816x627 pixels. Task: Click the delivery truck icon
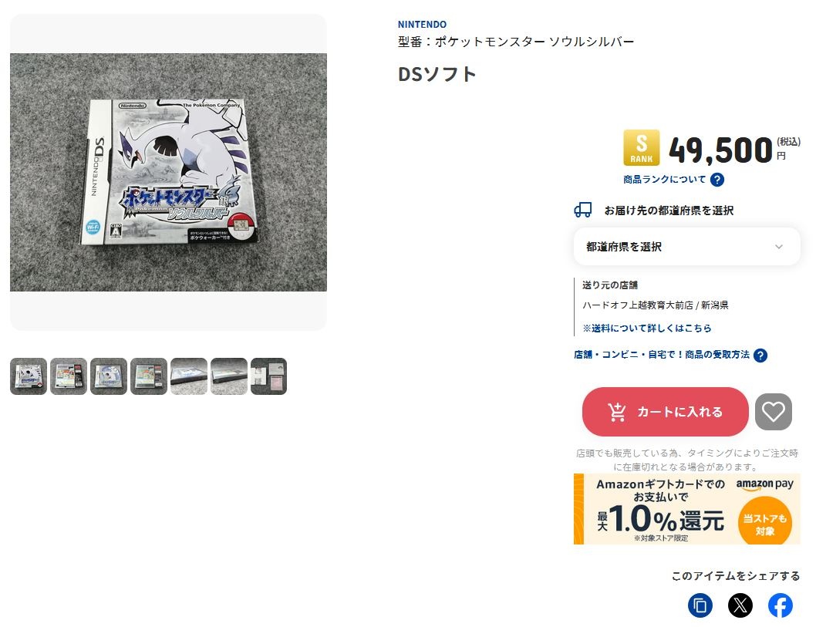coord(583,211)
